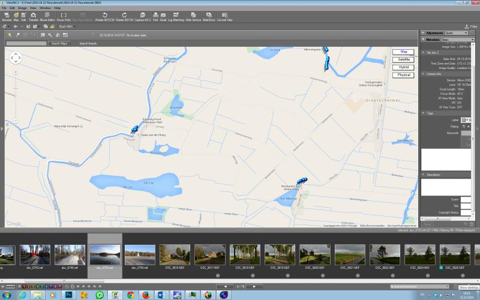
Task: Select thumbnail dsc_6755.nef
Action: [140, 257]
